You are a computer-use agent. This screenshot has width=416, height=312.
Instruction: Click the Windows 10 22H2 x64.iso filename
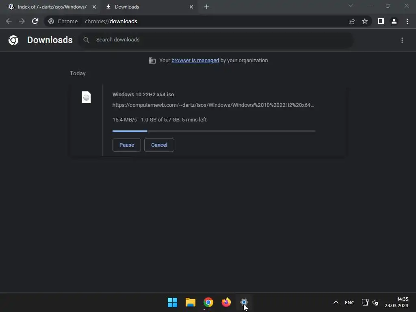tap(143, 94)
